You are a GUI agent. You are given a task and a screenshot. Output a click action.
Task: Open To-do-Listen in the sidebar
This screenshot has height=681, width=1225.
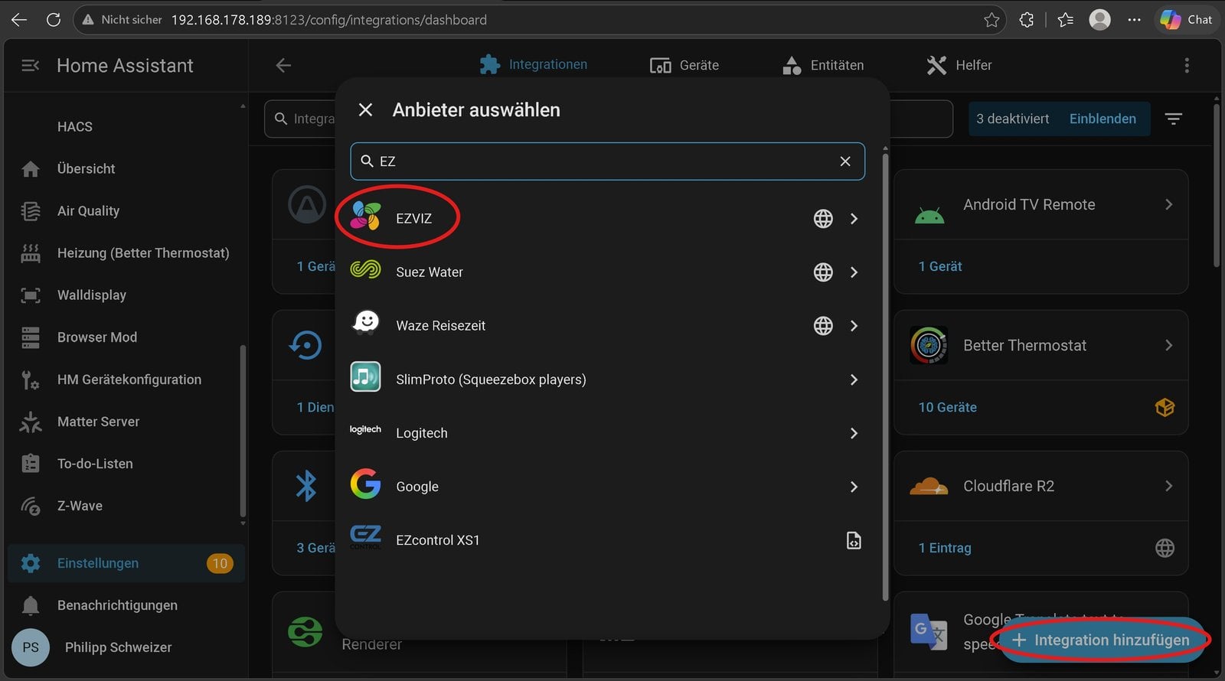pos(126,464)
